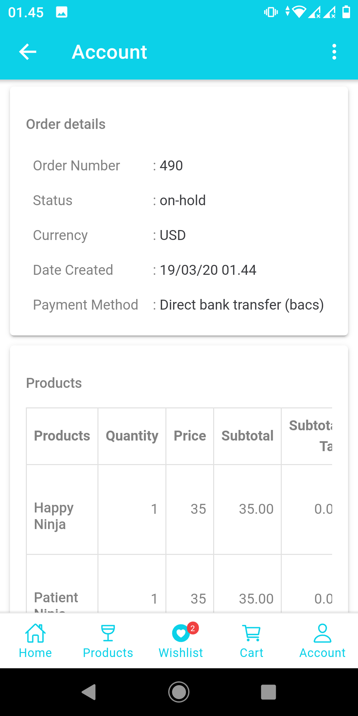358x716 pixels.
Task: Tap order number value 490
Action: coord(171,166)
